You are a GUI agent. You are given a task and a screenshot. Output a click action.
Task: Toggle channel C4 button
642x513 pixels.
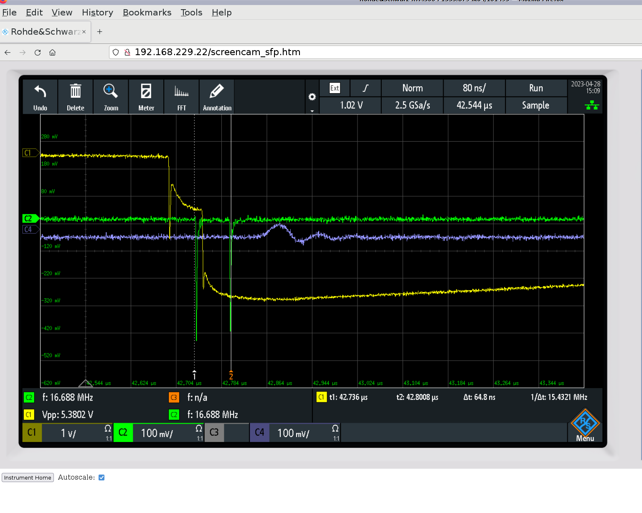(x=259, y=432)
